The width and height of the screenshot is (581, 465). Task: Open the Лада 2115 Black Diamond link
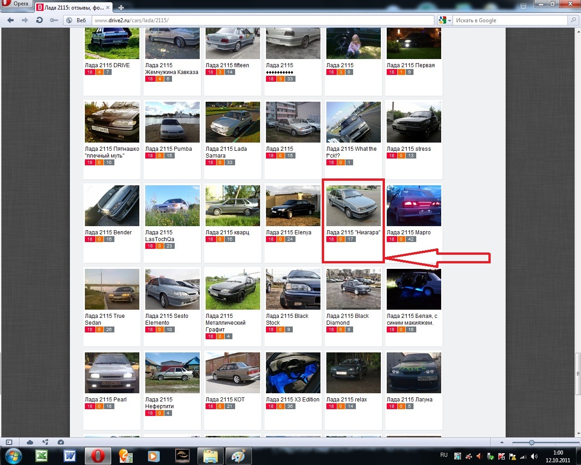[x=348, y=319]
